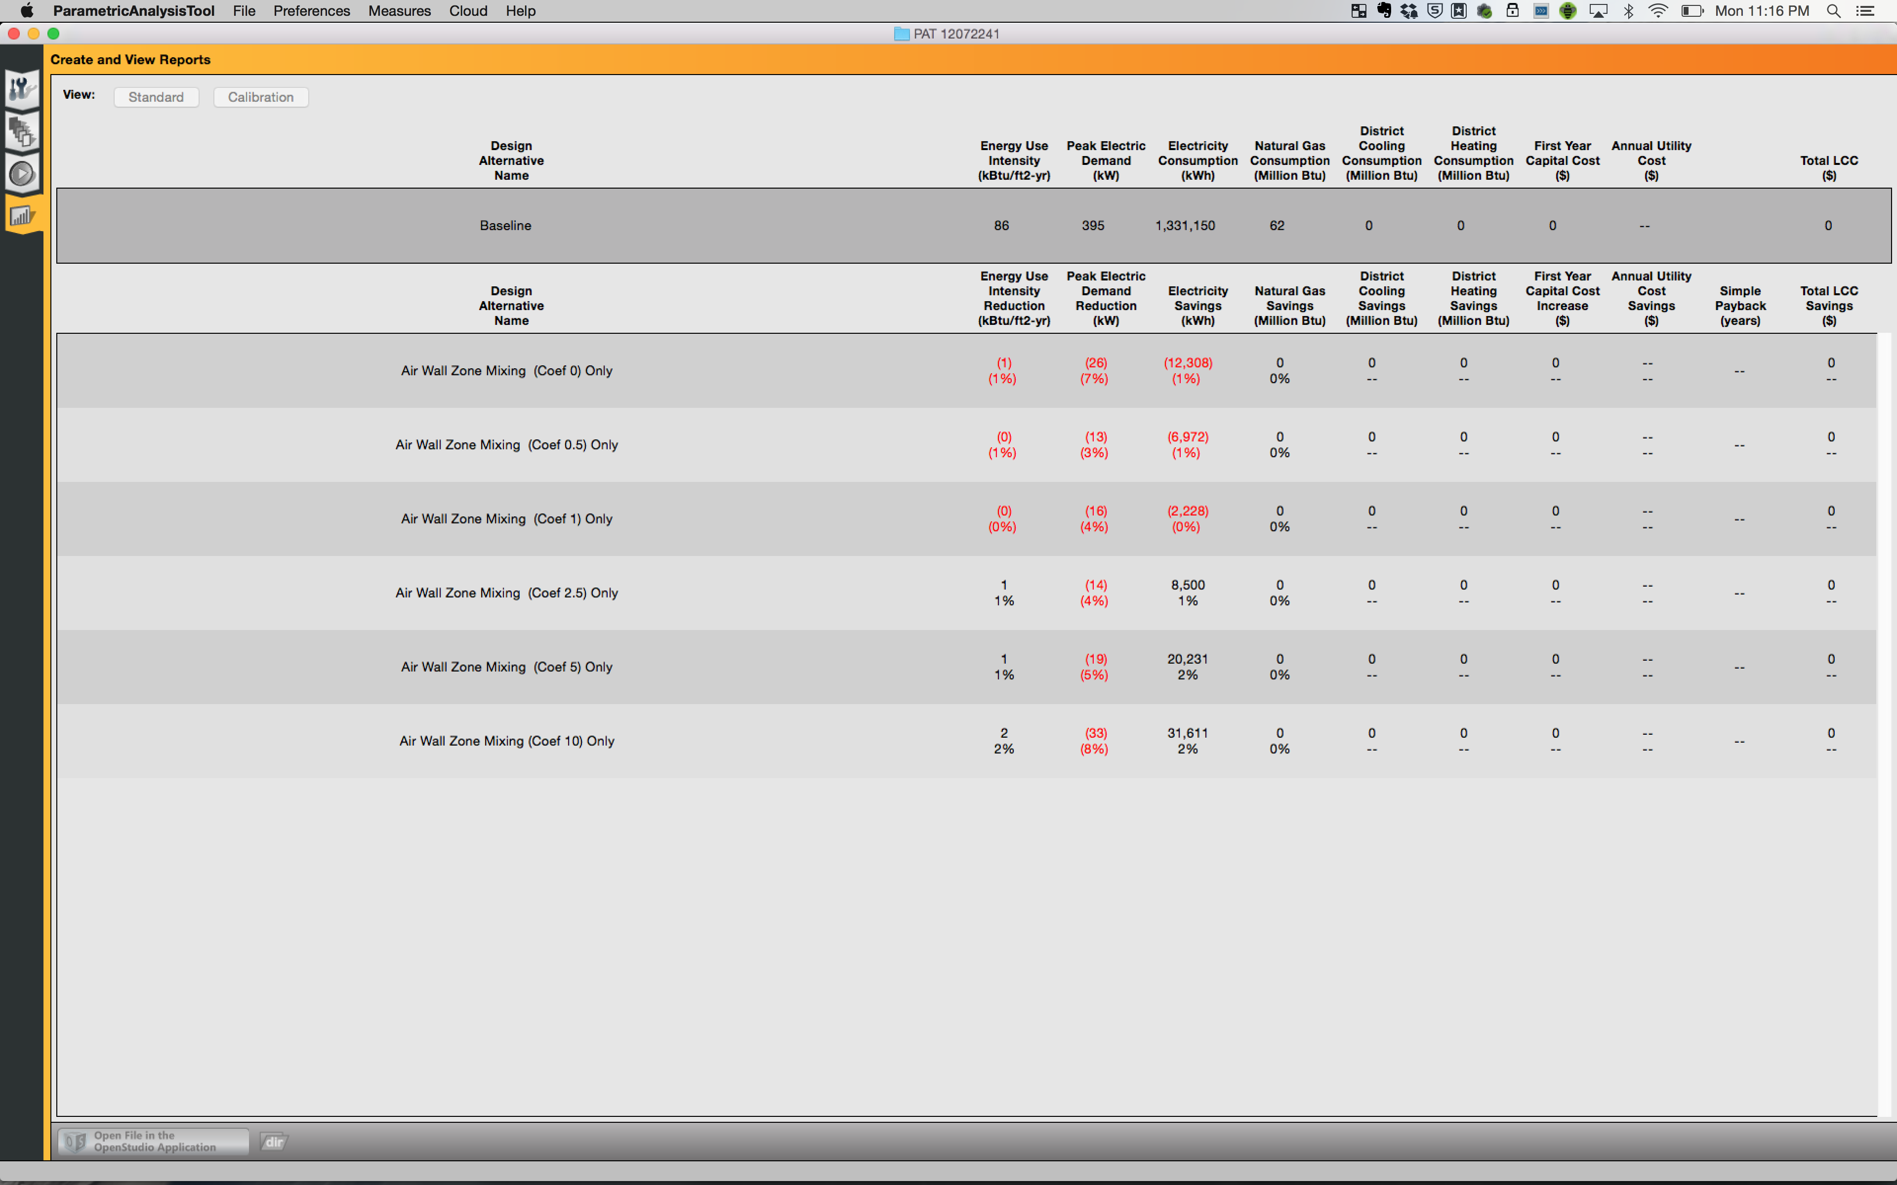Click Open File in the OpenStudio Application
This screenshot has width=1897, height=1185.
point(154,1142)
